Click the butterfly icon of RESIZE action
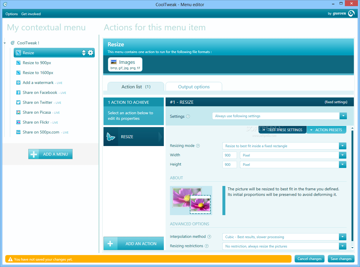360x267 pixels. tap(111, 137)
